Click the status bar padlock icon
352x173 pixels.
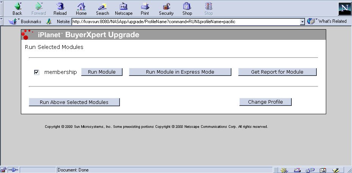click(x=3, y=170)
